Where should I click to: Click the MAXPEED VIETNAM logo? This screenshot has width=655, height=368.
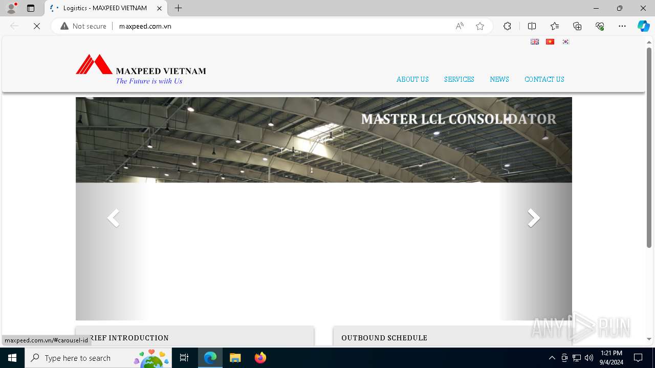pyautogui.click(x=141, y=69)
